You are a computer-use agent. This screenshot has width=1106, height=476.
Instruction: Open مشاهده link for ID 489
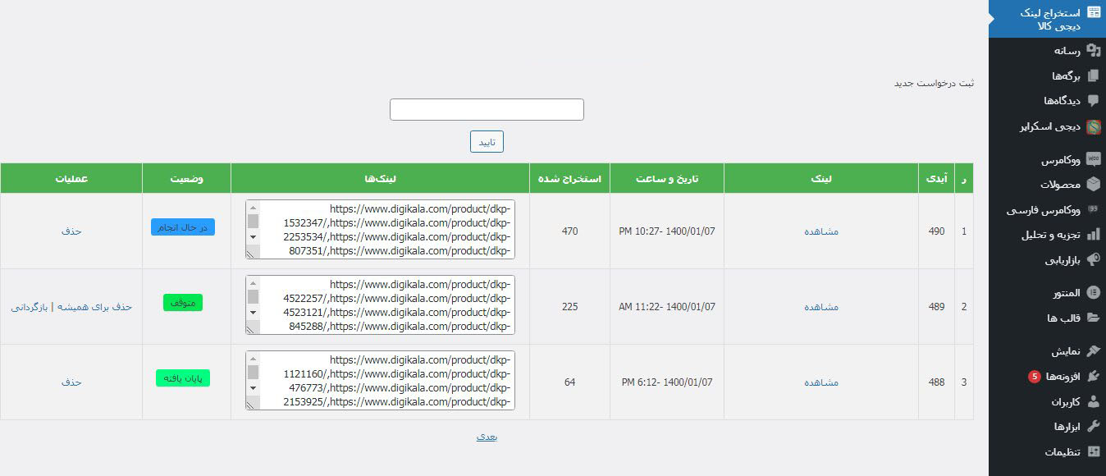click(x=821, y=307)
